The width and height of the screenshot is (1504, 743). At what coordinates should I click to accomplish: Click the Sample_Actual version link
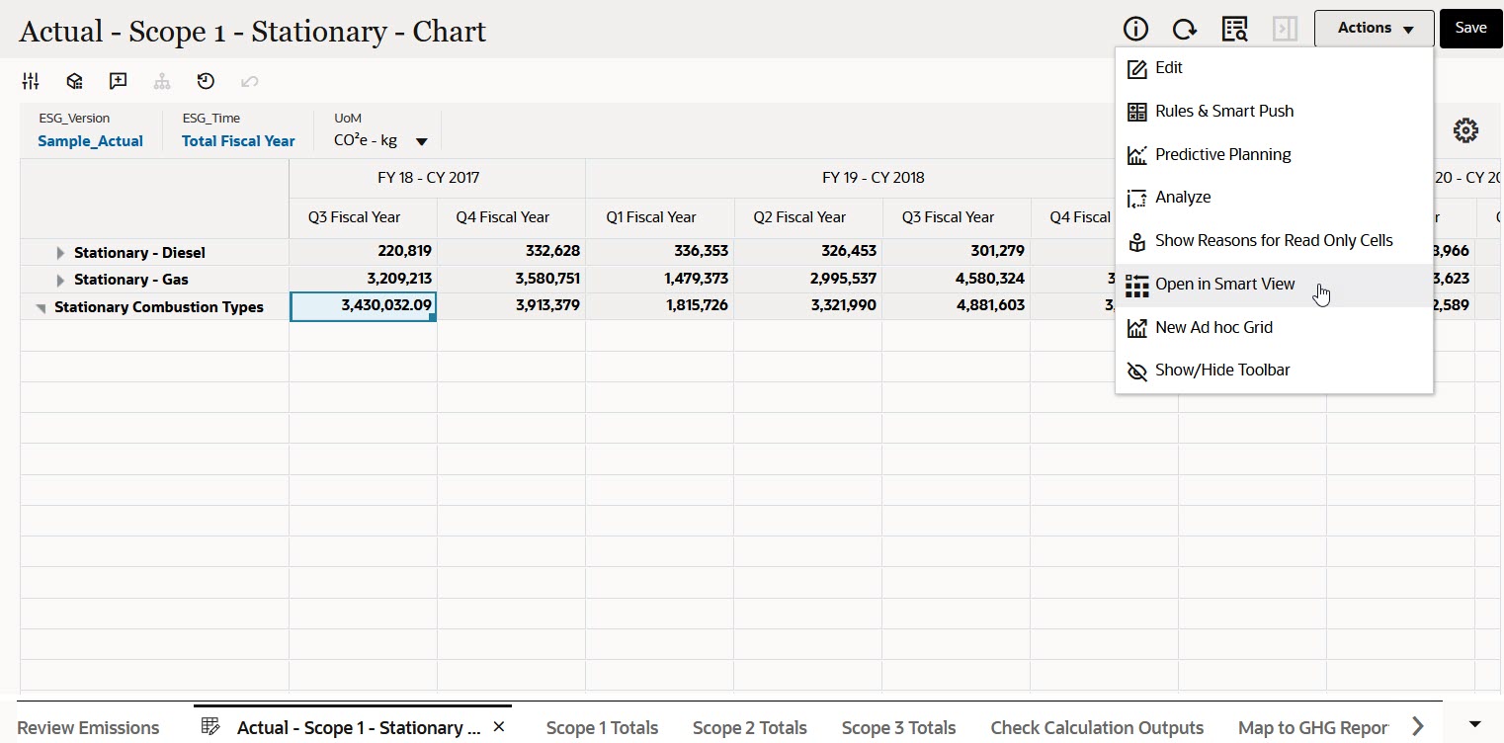(90, 141)
